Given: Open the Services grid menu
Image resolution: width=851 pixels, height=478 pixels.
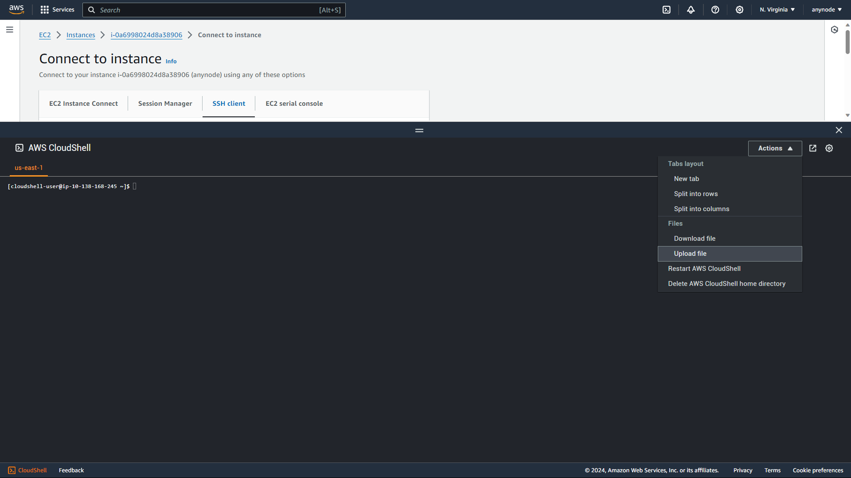Looking at the screenshot, I should (57, 9).
